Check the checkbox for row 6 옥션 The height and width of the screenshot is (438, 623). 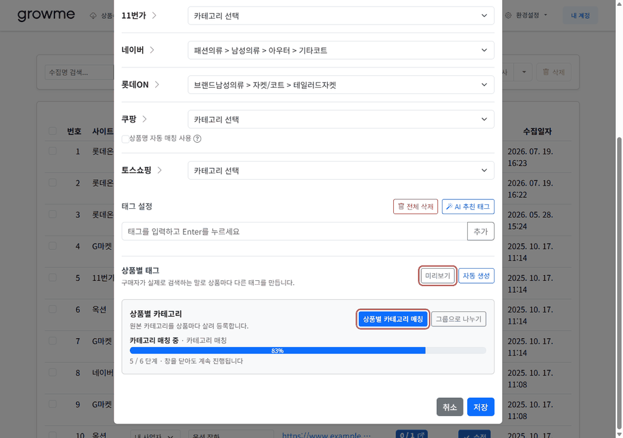(x=53, y=309)
